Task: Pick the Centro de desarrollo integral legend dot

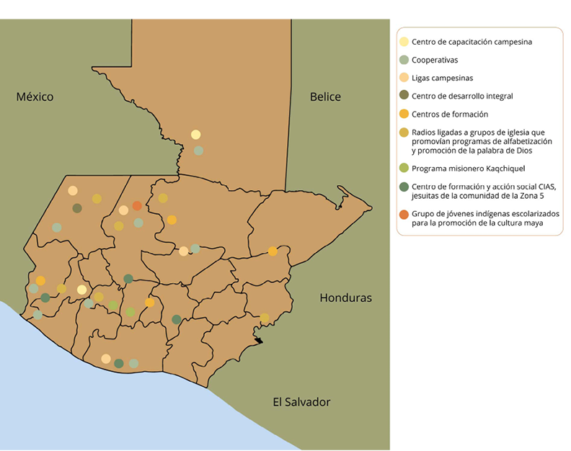Action: (x=404, y=96)
